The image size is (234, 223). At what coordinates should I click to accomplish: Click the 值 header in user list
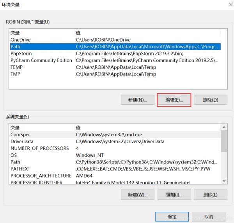coord(78,33)
